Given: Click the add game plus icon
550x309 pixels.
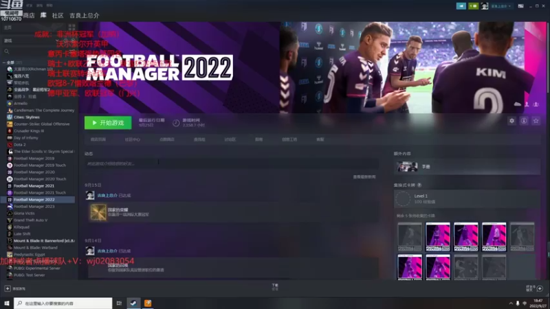Looking at the screenshot, I should (x=8, y=288).
